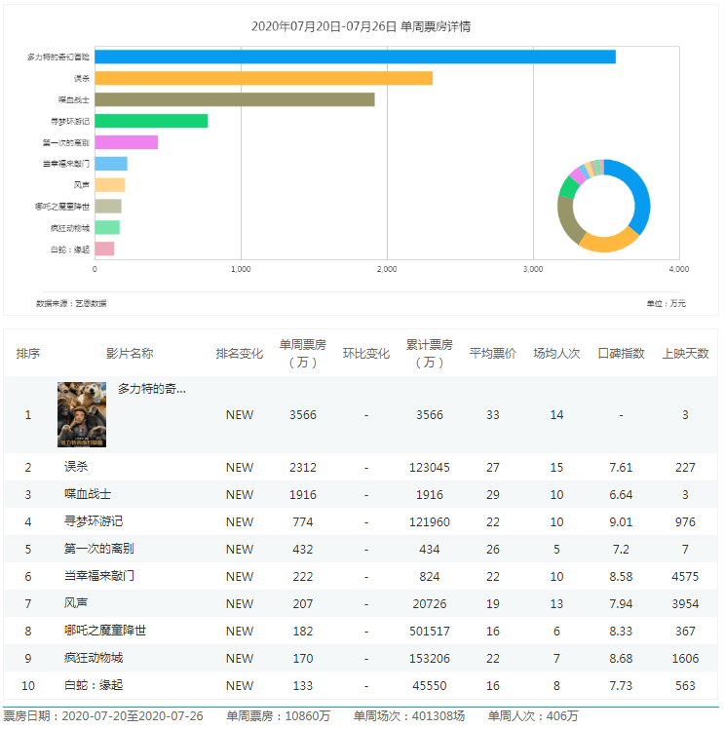This screenshot has height=729, width=724.
Task: Open 疯狂动物城 in the table list
Action: [x=94, y=658]
